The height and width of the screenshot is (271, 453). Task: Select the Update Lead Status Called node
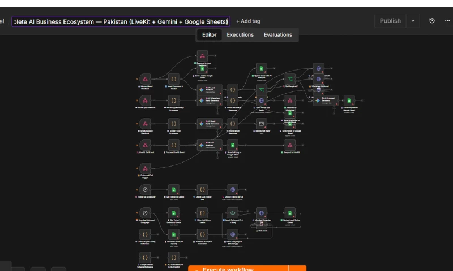290,213
